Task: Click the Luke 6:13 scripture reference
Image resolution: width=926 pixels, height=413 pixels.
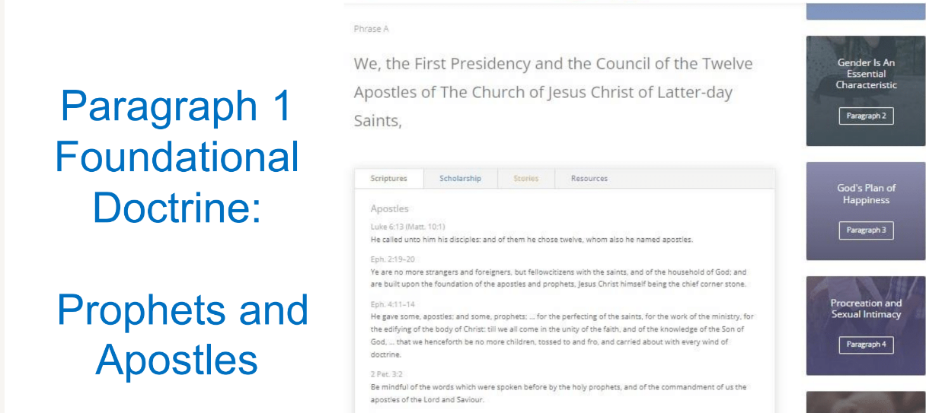Action: tap(407, 227)
